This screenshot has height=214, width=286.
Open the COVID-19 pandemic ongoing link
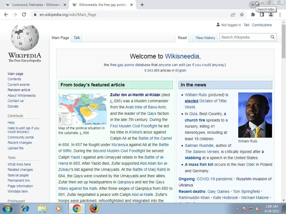215,179
